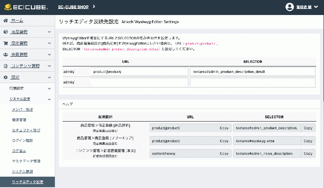Click the textarea#admin_news_description help field
The image size is (324, 188).
tap(267, 154)
